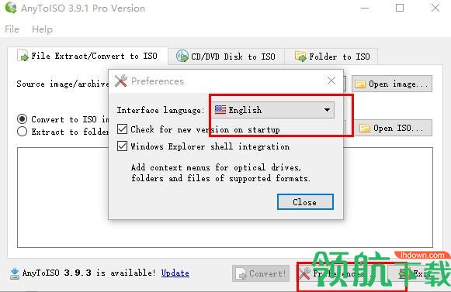Maximize the AnyToISO window

(x=400, y=8)
